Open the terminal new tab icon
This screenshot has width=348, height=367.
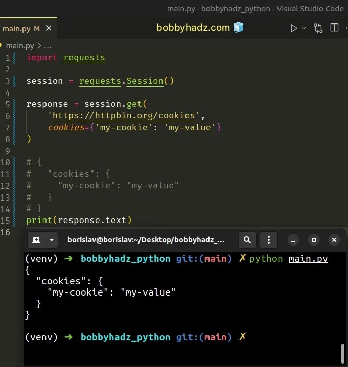(36, 240)
